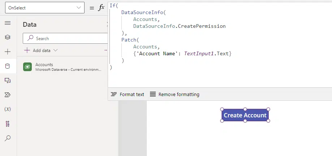Click the Search data input field
Screen dimensions: 332x156
[66, 39]
